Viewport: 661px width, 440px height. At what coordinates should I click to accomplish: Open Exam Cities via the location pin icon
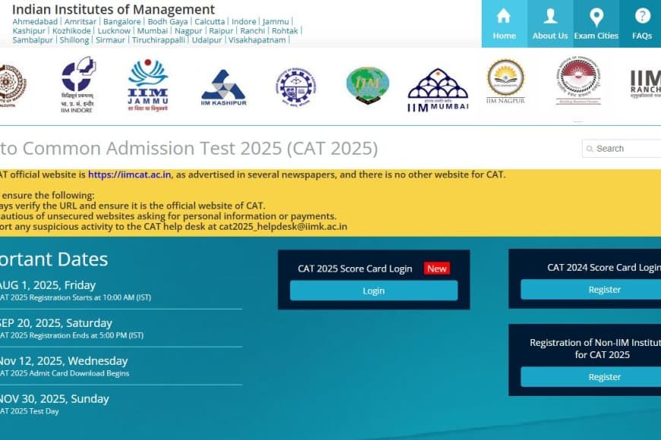click(596, 23)
